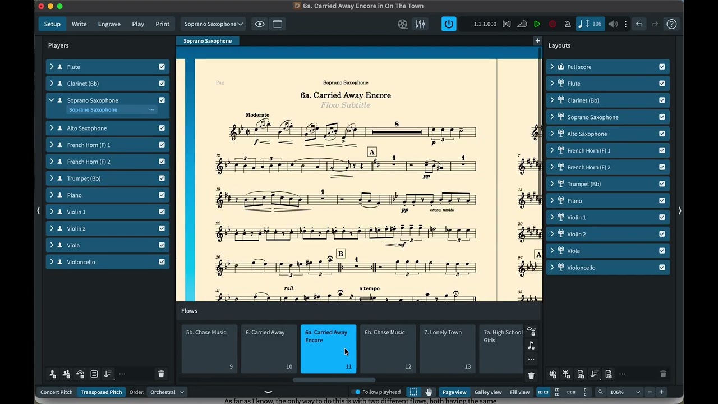
Task: Click the red record button
Action: coord(553,24)
